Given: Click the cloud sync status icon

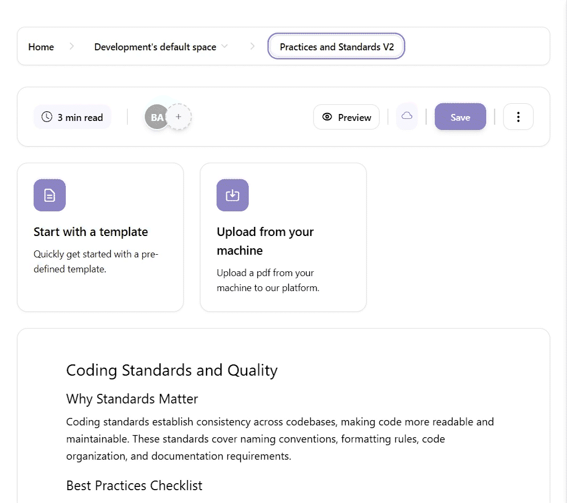Looking at the screenshot, I should click(x=407, y=116).
